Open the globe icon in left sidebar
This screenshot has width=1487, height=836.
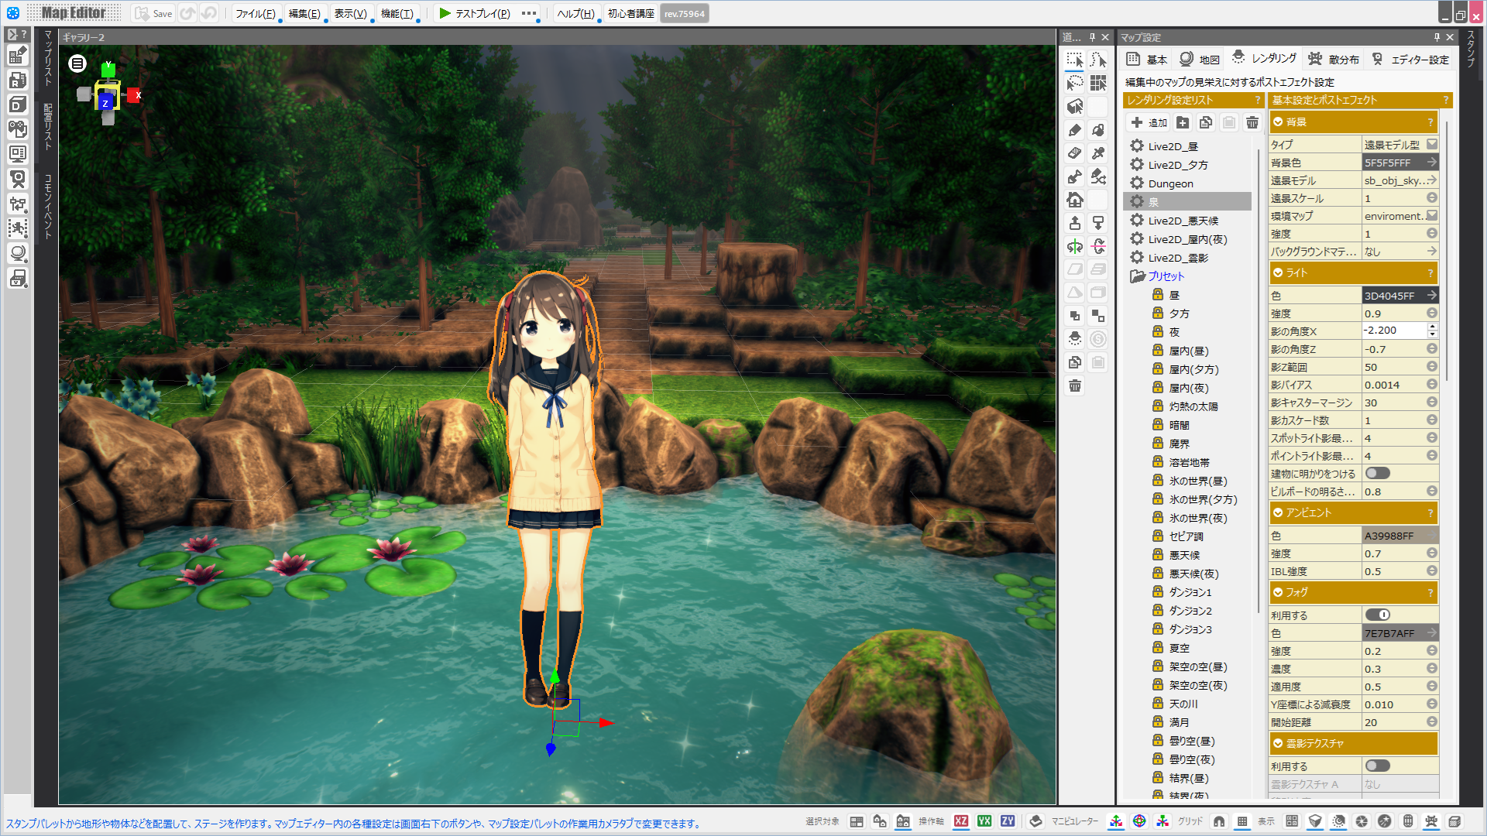18,253
